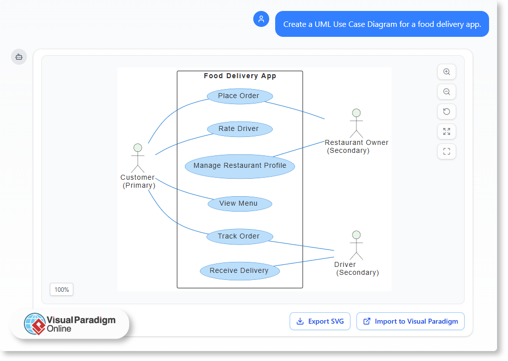Click the zoom out magnifier icon

pos(446,92)
